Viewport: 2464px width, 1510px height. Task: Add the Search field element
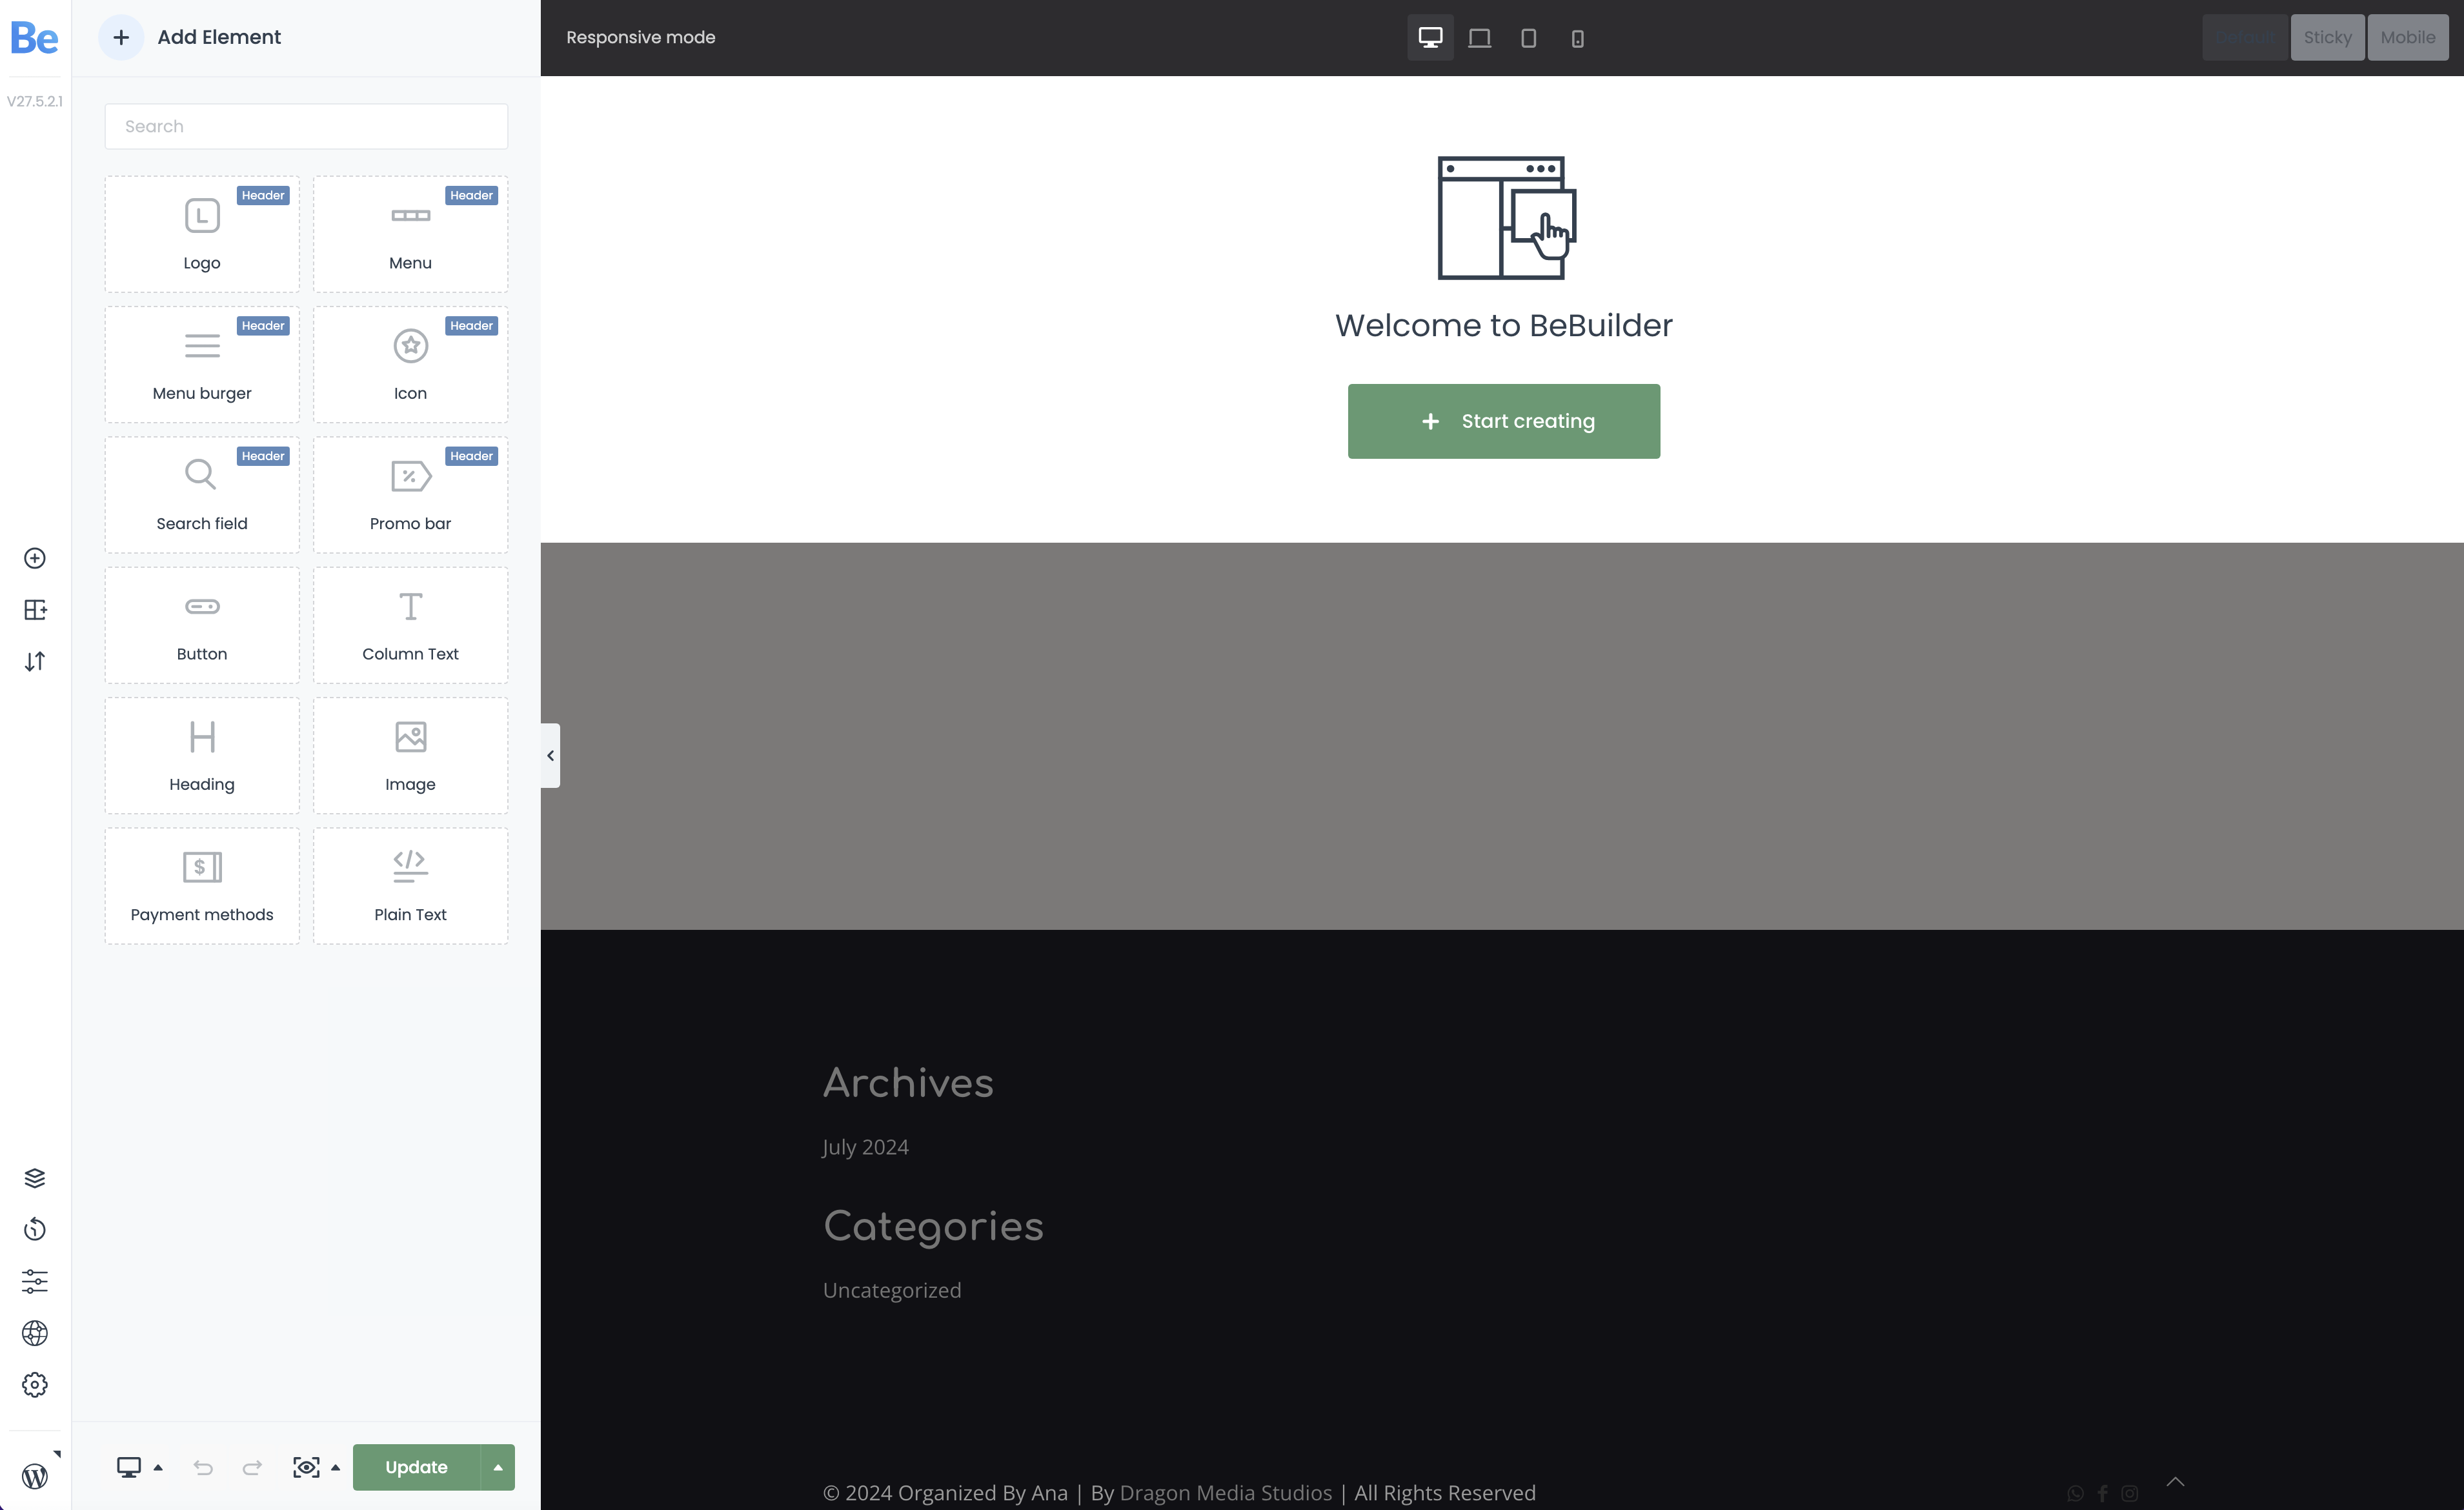202,495
